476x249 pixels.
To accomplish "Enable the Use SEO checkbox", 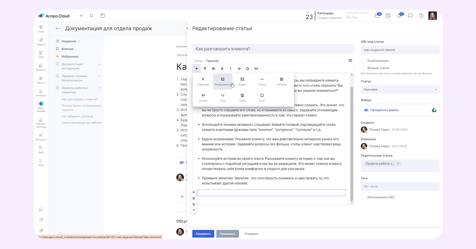I will point(363,197).
